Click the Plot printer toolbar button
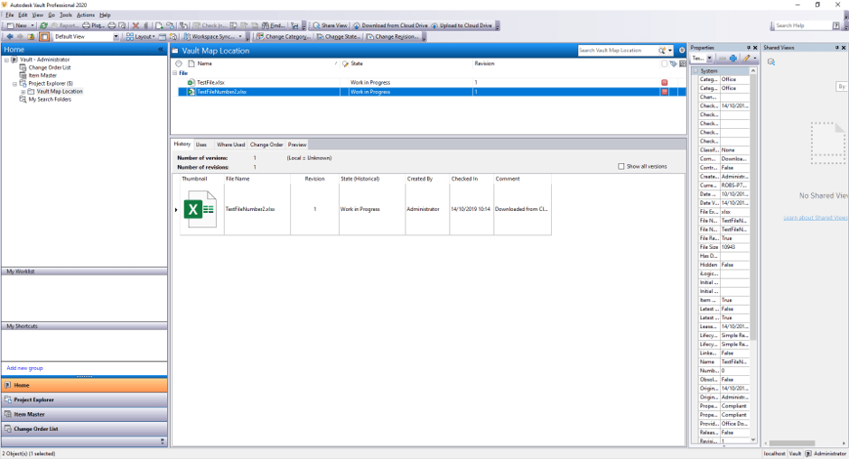849x459 pixels. tap(93, 25)
